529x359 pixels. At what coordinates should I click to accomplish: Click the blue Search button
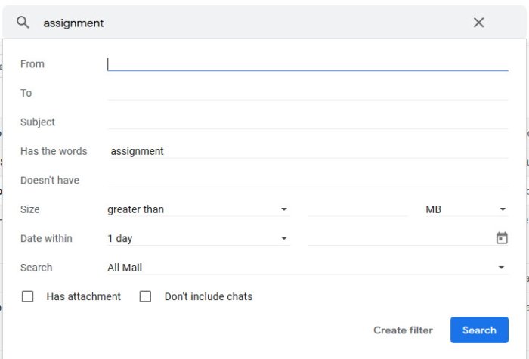(x=479, y=330)
